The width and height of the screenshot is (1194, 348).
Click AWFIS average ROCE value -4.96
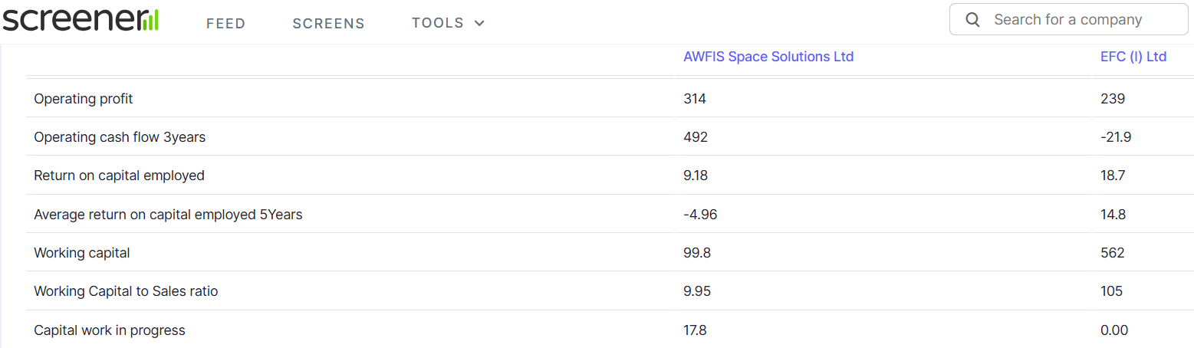click(x=700, y=215)
